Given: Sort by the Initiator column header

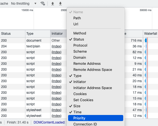Looking at the screenshot, I should click(x=58, y=34).
